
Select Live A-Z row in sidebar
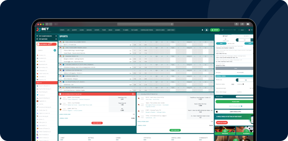[x=47, y=83]
